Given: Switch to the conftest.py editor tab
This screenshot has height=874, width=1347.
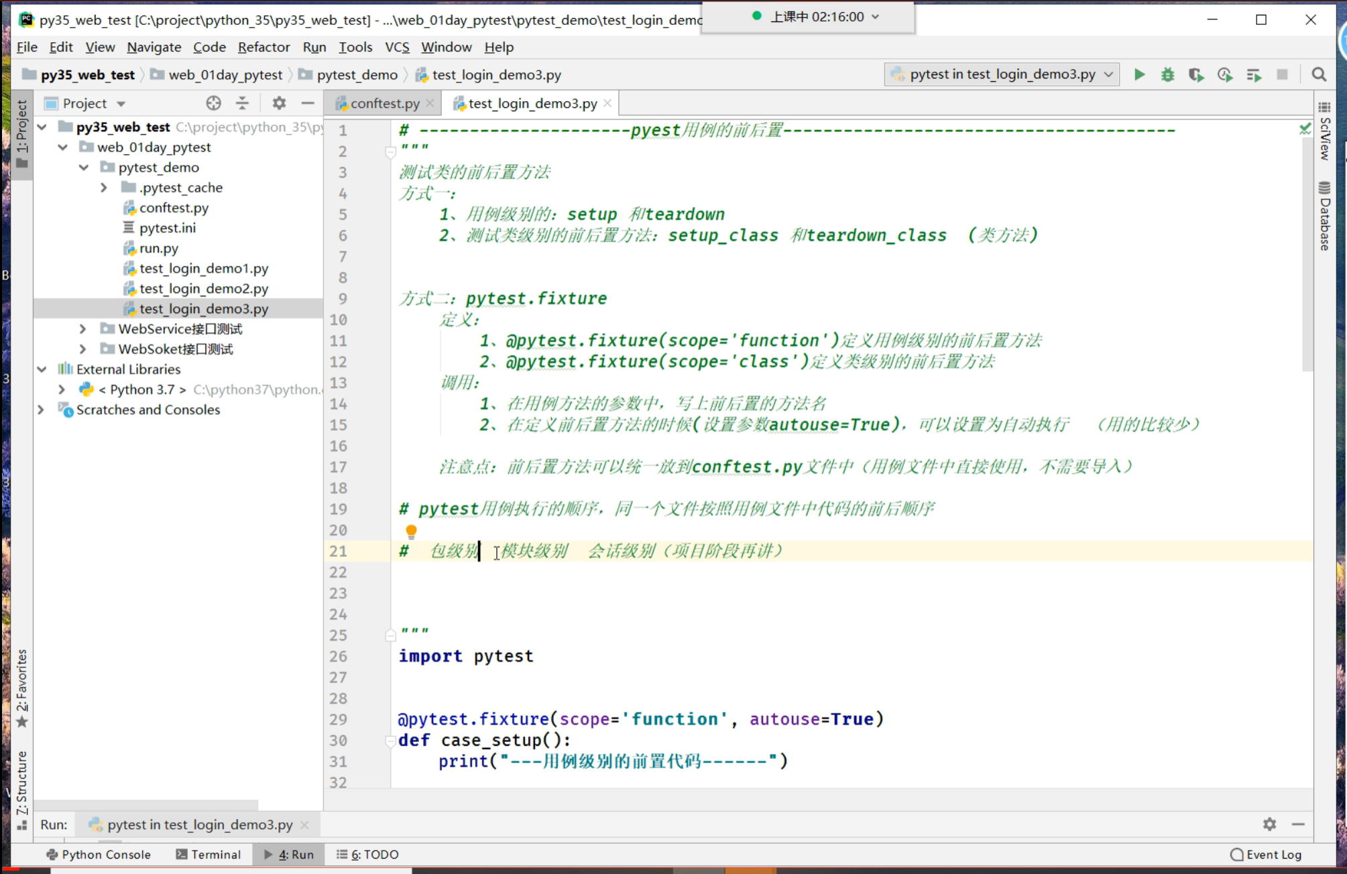Looking at the screenshot, I should [x=384, y=103].
